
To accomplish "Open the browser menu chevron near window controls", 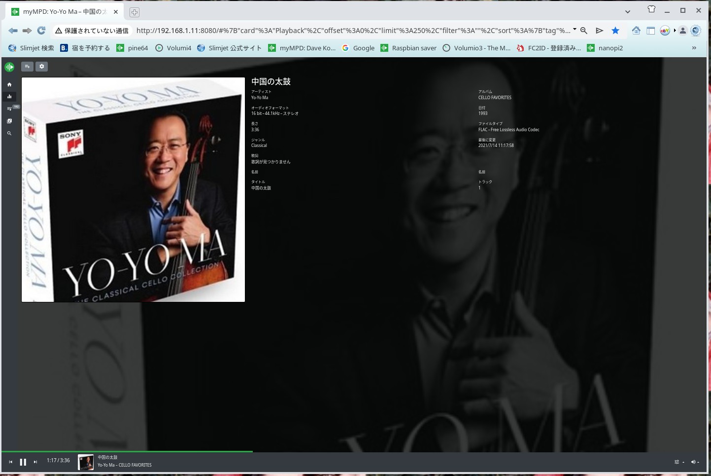I will 628,11.
